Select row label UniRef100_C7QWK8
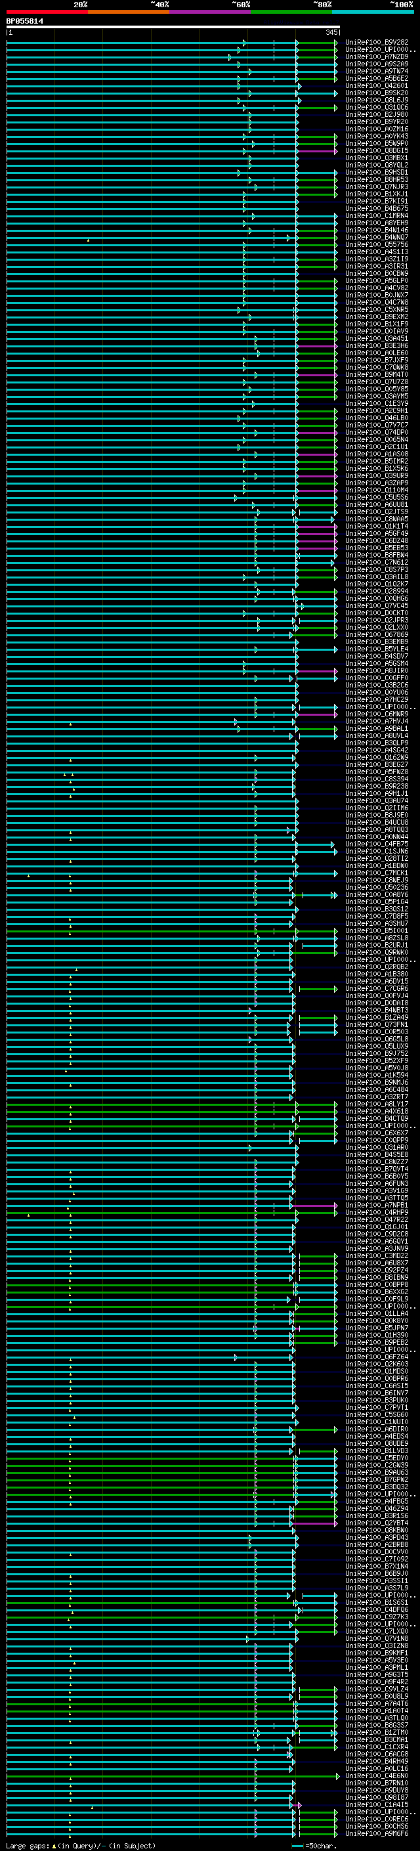This screenshot has height=1851, width=420. [377, 367]
